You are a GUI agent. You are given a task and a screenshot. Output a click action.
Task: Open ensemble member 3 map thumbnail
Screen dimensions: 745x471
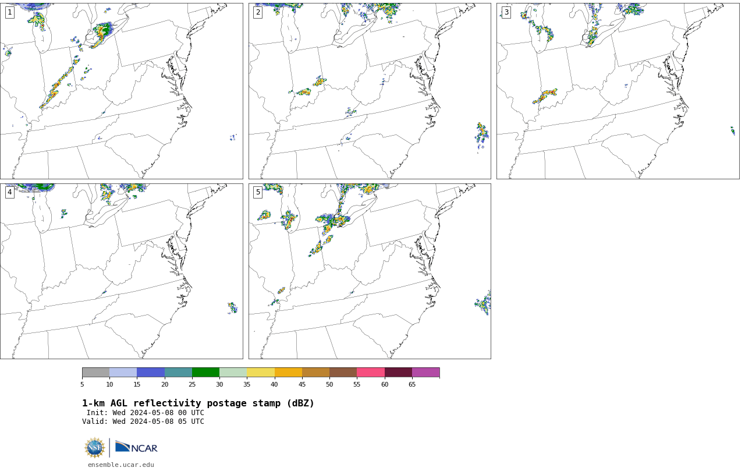click(618, 91)
